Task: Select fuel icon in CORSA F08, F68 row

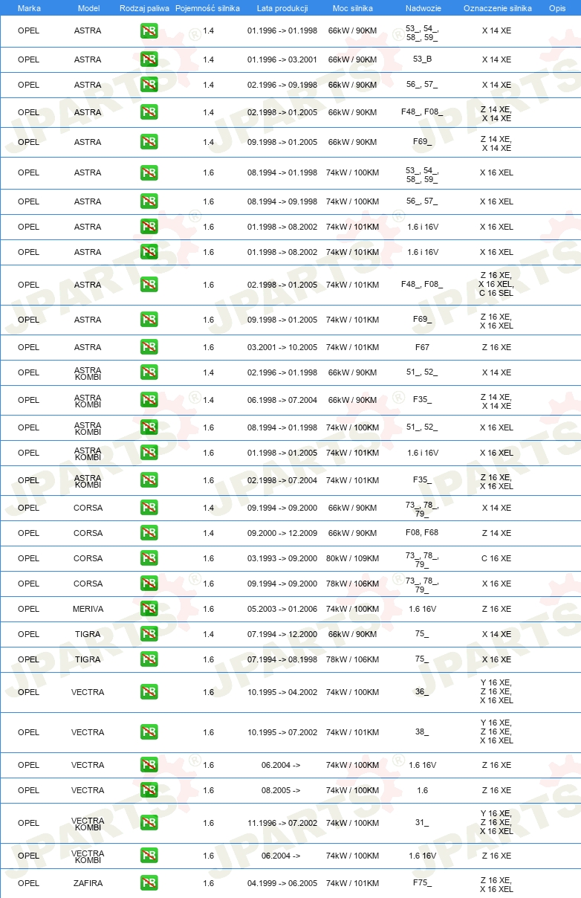Action: coord(149,533)
